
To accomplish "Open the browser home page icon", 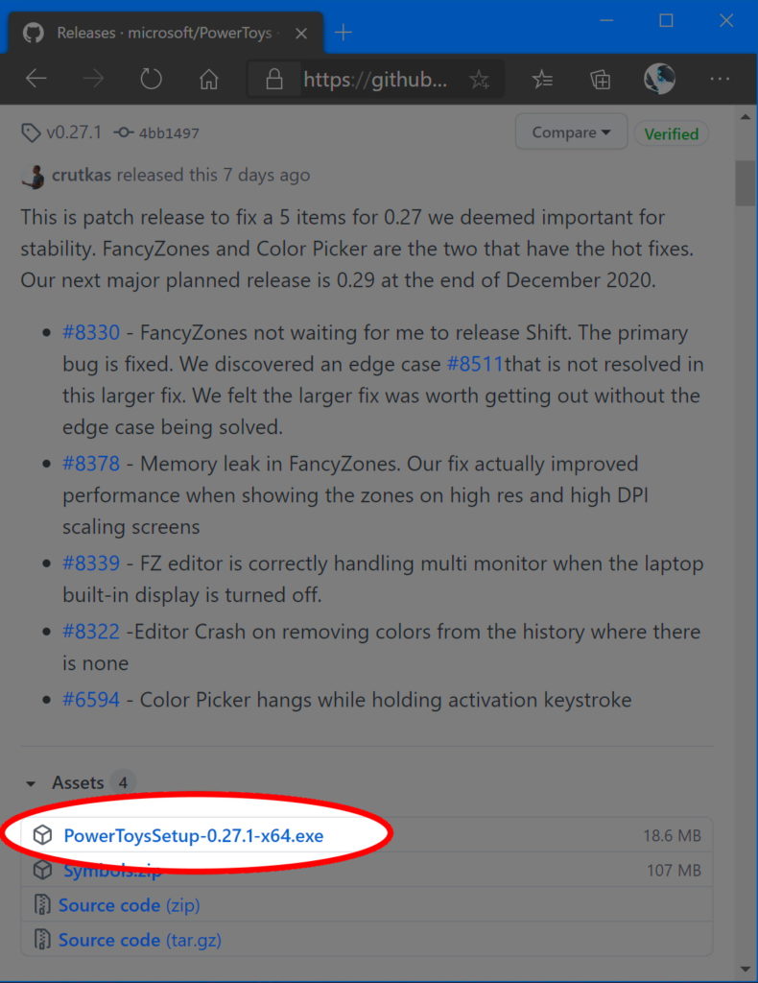I will click(208, 79).
